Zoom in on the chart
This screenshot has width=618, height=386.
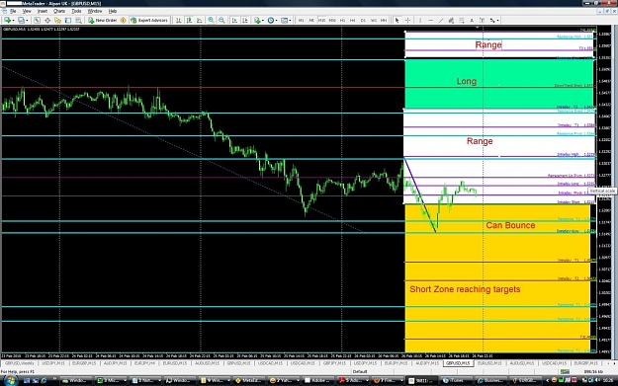(x=212, y=20)
